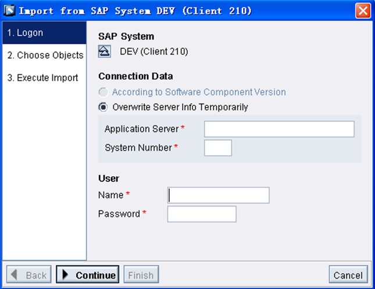Click into the user Name field
The image size is (375, 289).
(219, 195)
